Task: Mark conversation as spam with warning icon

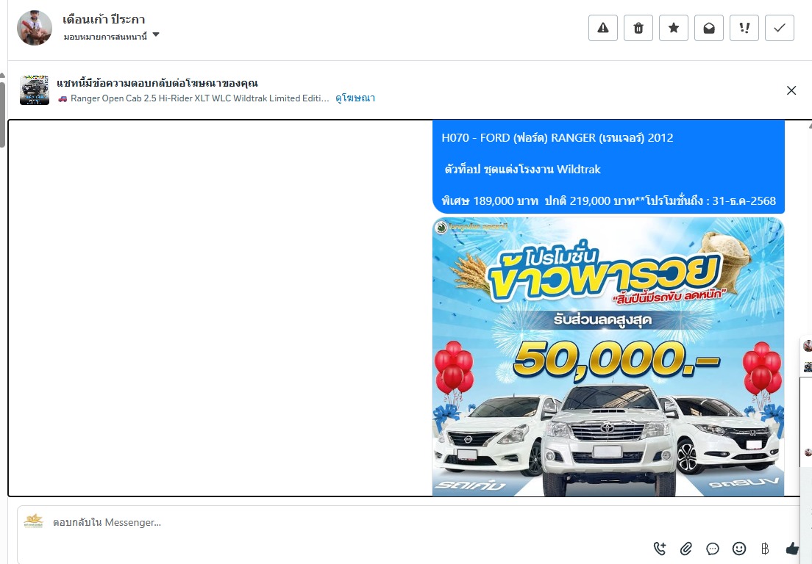Action: pyautogui.click(x=603, y=28)
